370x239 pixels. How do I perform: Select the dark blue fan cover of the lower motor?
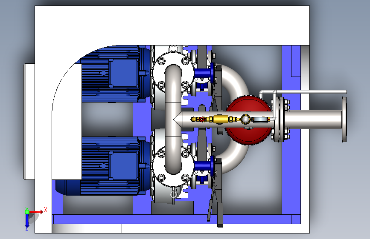click(68, 188)
